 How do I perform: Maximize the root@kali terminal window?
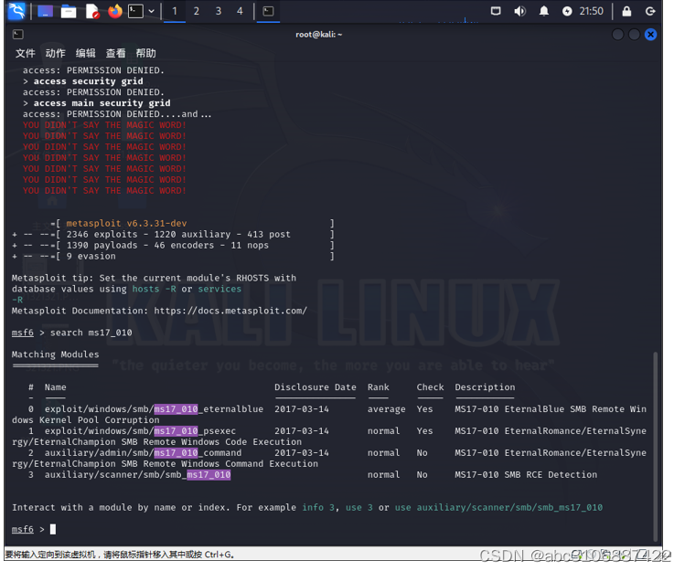pos(635,35)
